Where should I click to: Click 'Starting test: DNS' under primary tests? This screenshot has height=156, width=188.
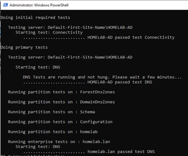tap(38, 67)
